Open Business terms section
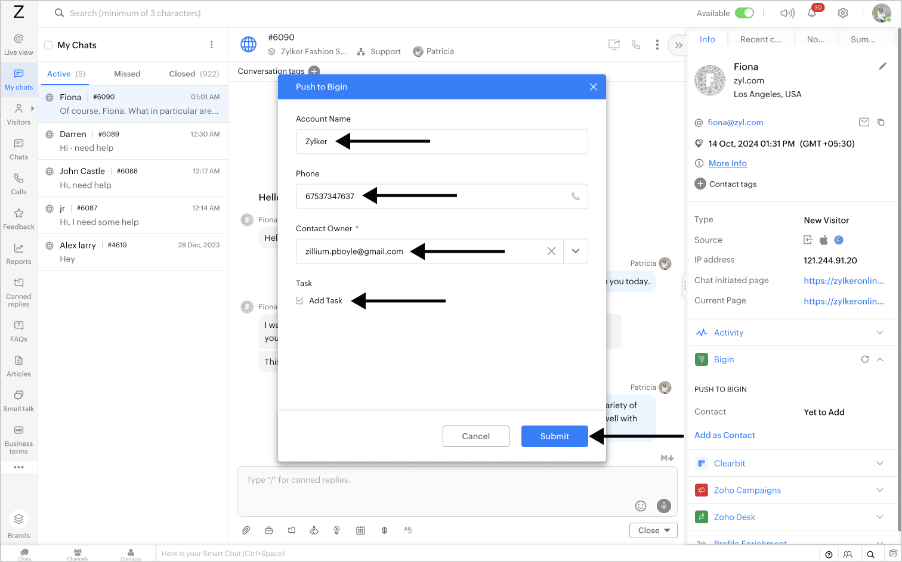902x562 pixels. [19, 440]
